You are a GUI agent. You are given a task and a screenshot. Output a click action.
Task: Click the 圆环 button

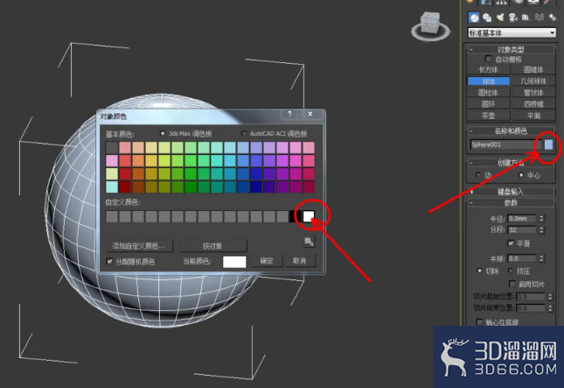489,104
